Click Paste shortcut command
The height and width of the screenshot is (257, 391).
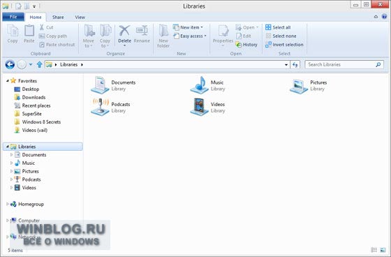[x=57, y=45]
